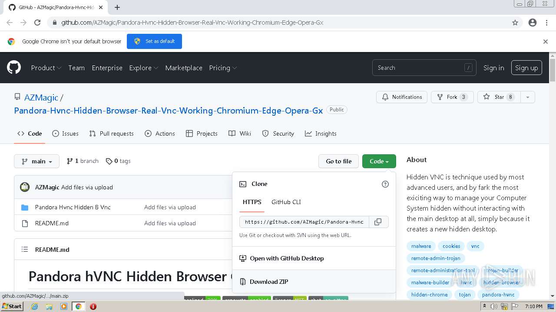Open the main branch selector

[x=36, y=161]
